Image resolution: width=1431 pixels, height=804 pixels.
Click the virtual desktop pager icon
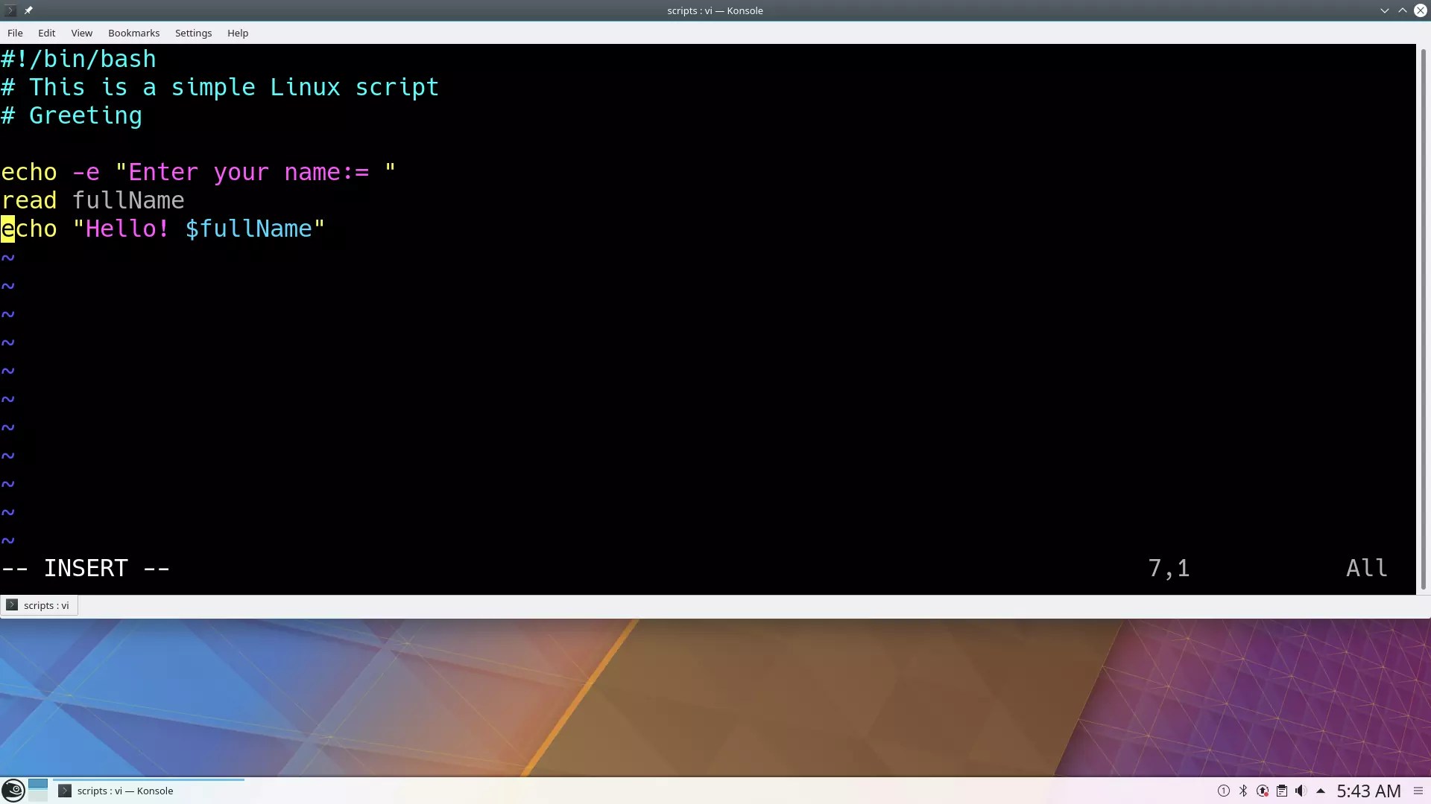[38, 791]
